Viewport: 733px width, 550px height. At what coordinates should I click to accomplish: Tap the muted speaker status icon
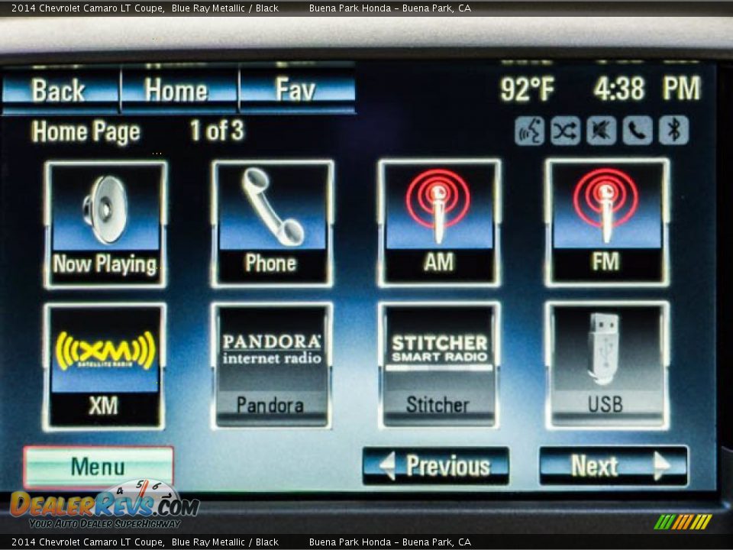coord(601,131)
